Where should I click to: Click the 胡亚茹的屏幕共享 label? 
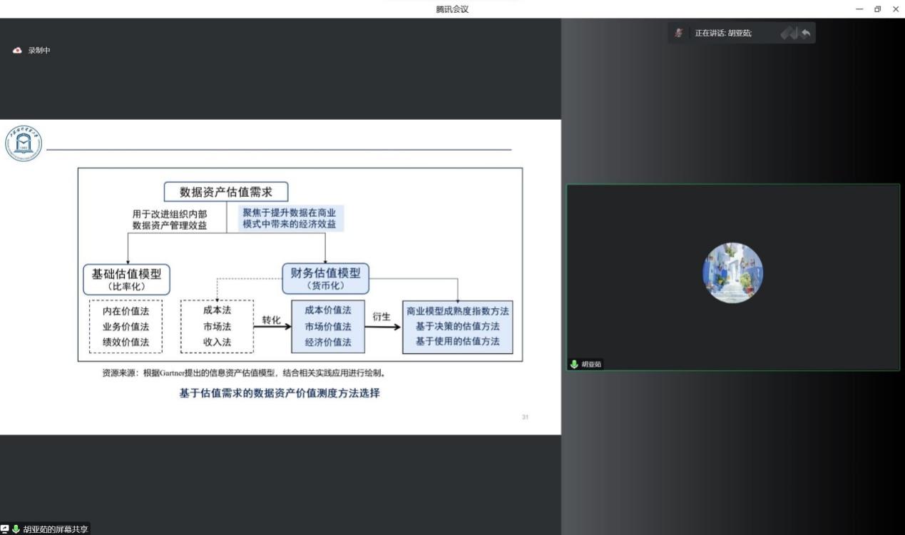tap(56, 529)
